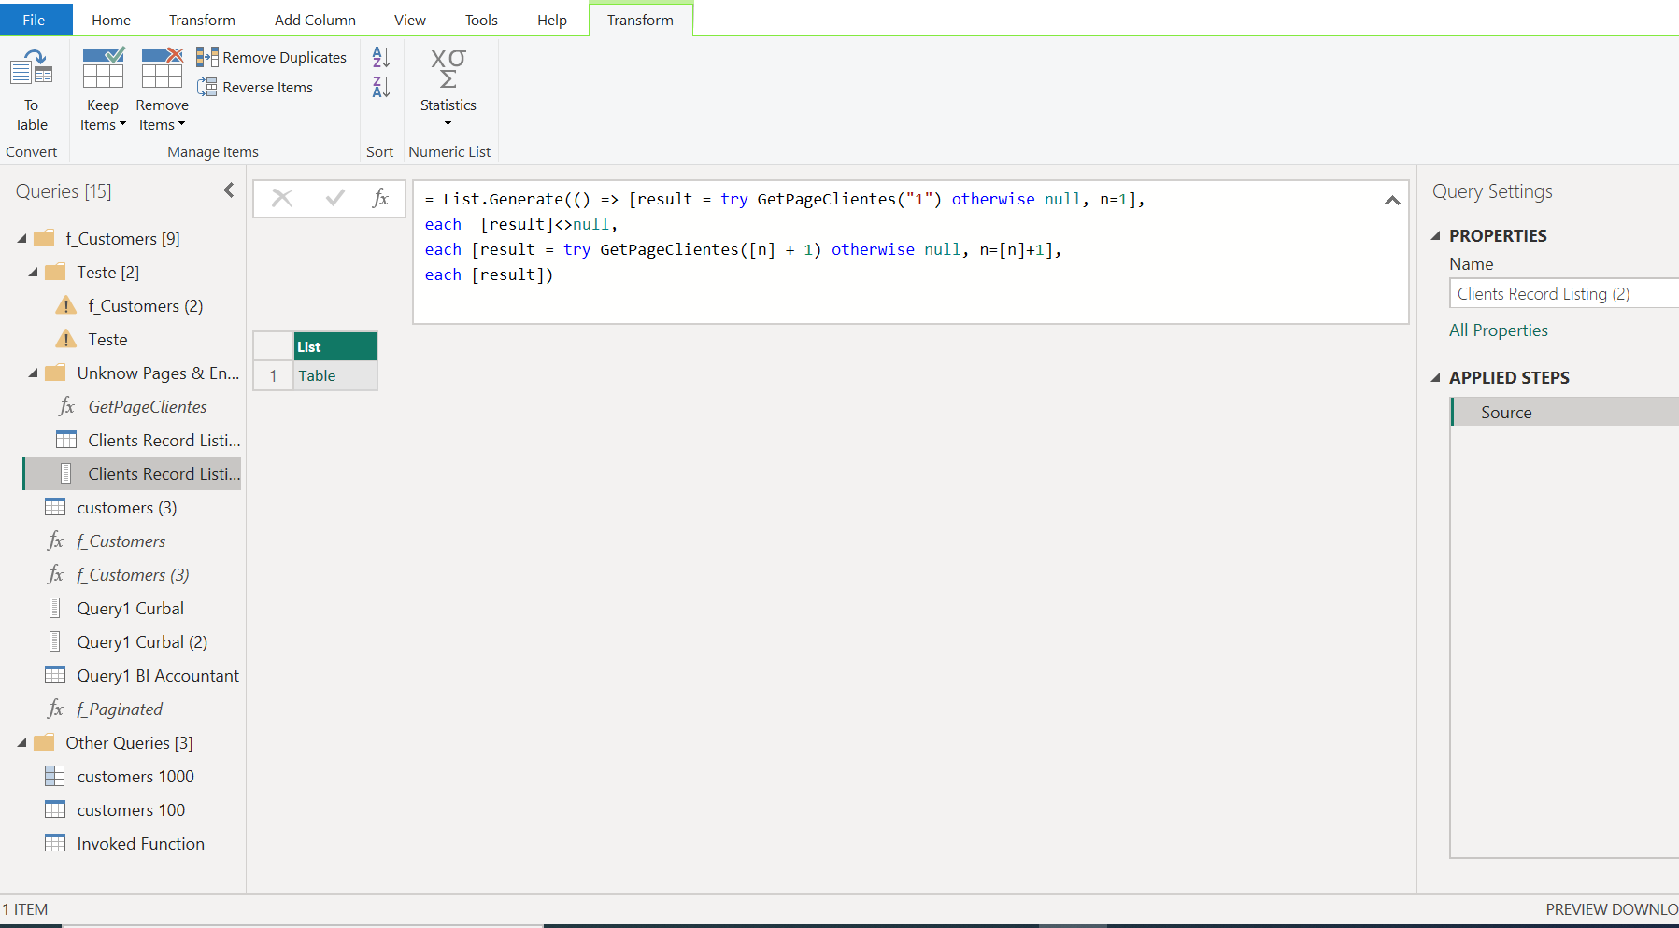Viewport: 1679px width, 928px height.
Task: Switch to Add Column tab
Action: pyautogui.click(x=315, y=20)
